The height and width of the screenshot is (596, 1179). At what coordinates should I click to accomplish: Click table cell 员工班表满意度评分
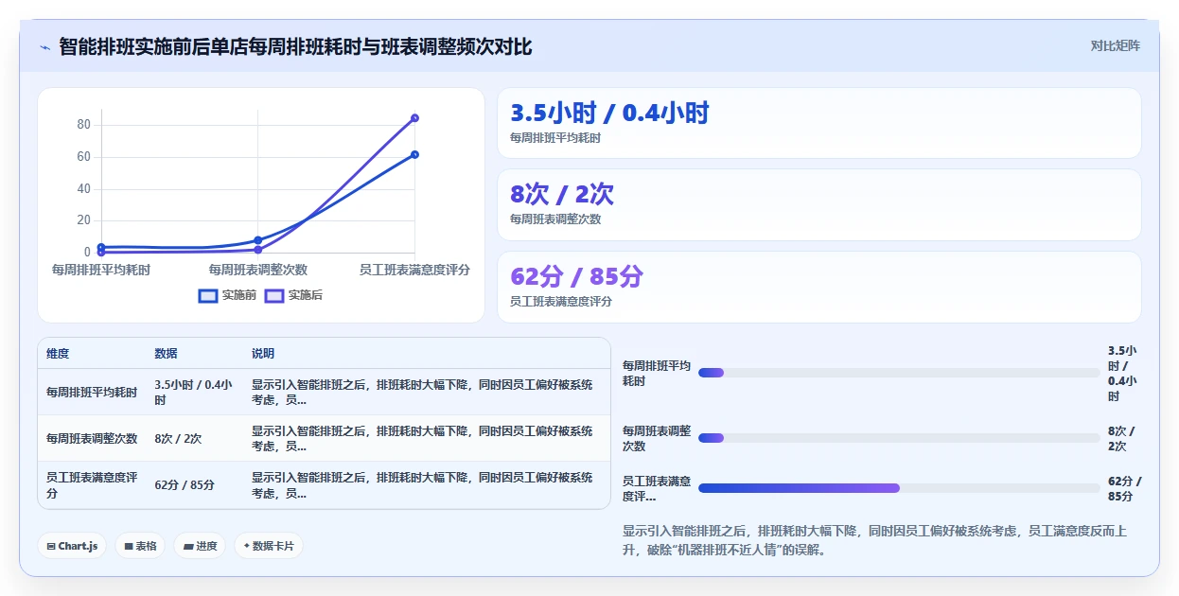(x=92, y=484)
